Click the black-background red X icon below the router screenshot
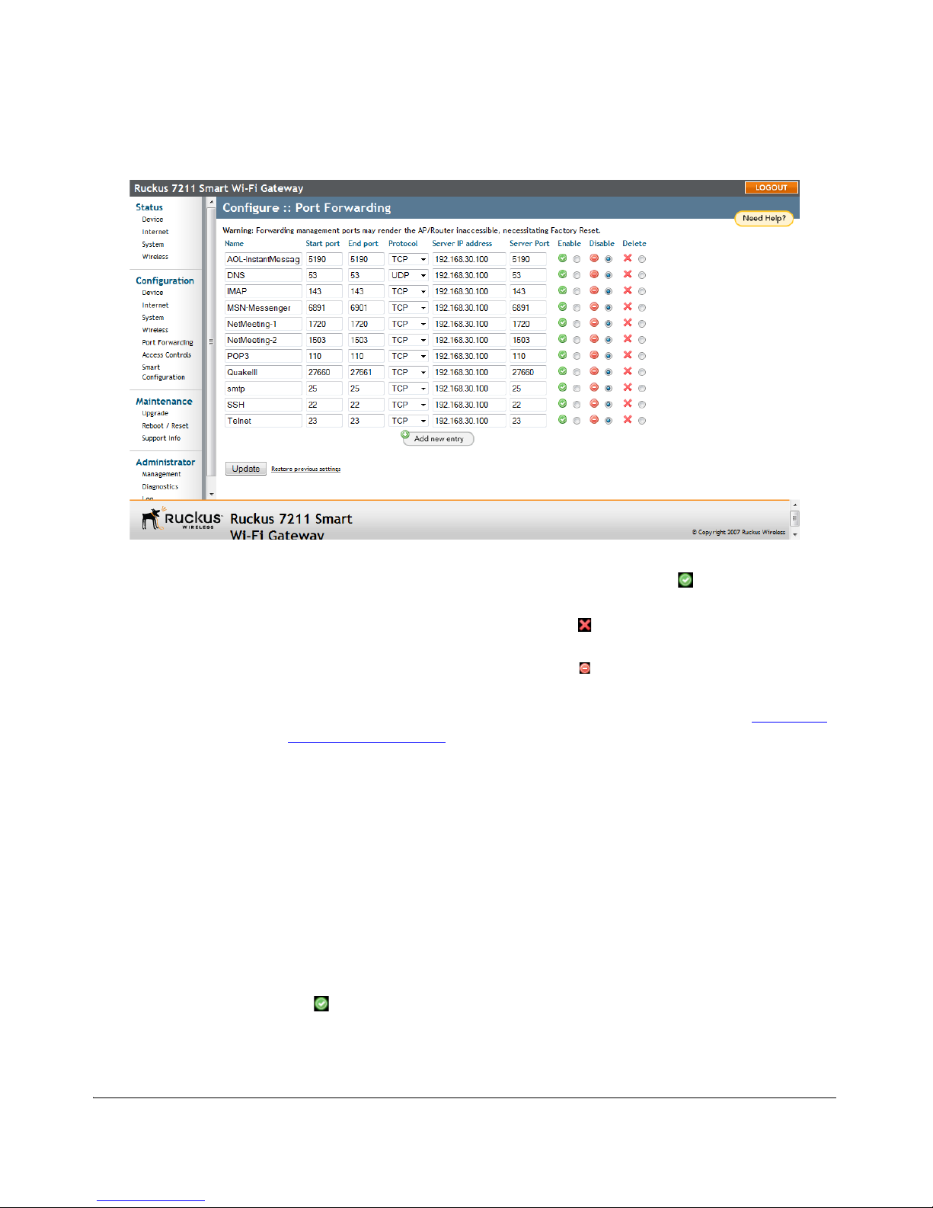This screenshot has width=933, height=1208. [x=585, y=625]
